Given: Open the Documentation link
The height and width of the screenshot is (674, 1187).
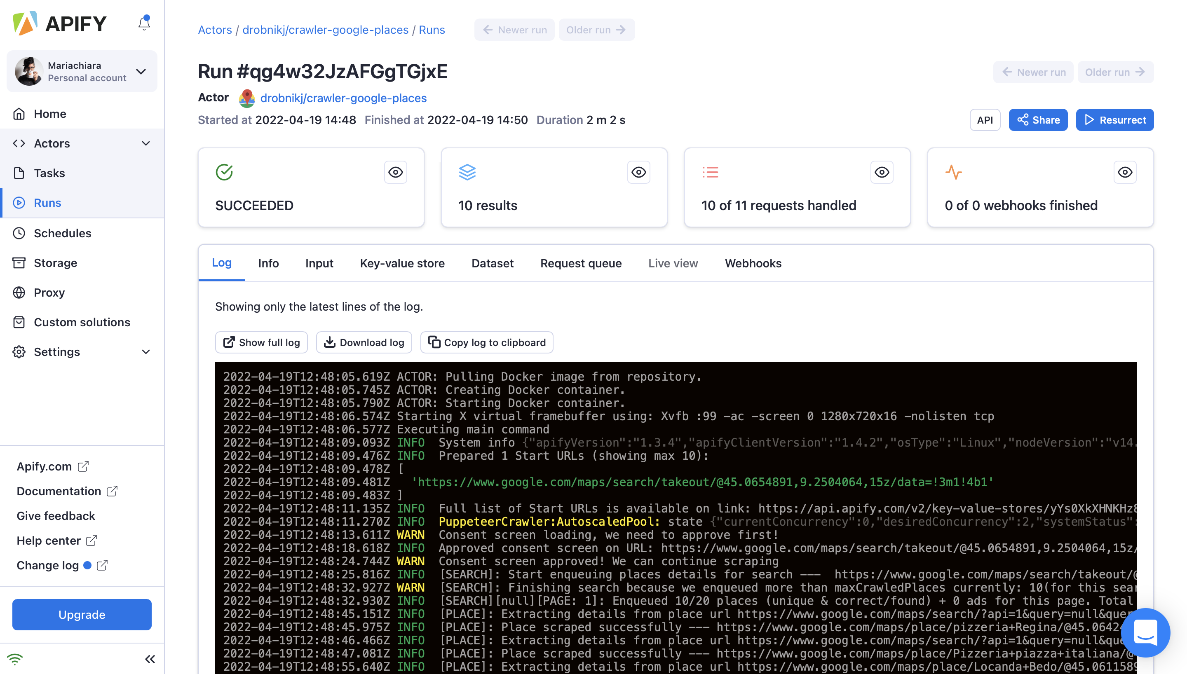Looking at the screenshot, I should point(67,491).
